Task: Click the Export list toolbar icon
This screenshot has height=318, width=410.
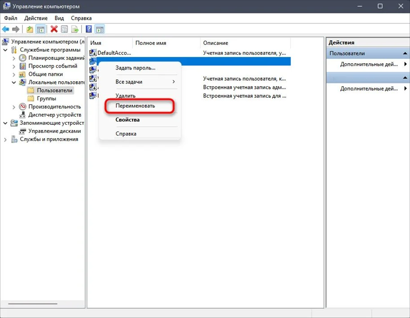Action: click(75, 29)
